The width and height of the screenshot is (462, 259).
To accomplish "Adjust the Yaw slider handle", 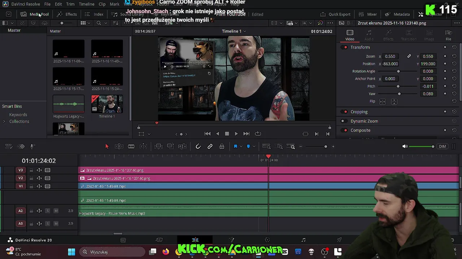I will tap(399, 94).
